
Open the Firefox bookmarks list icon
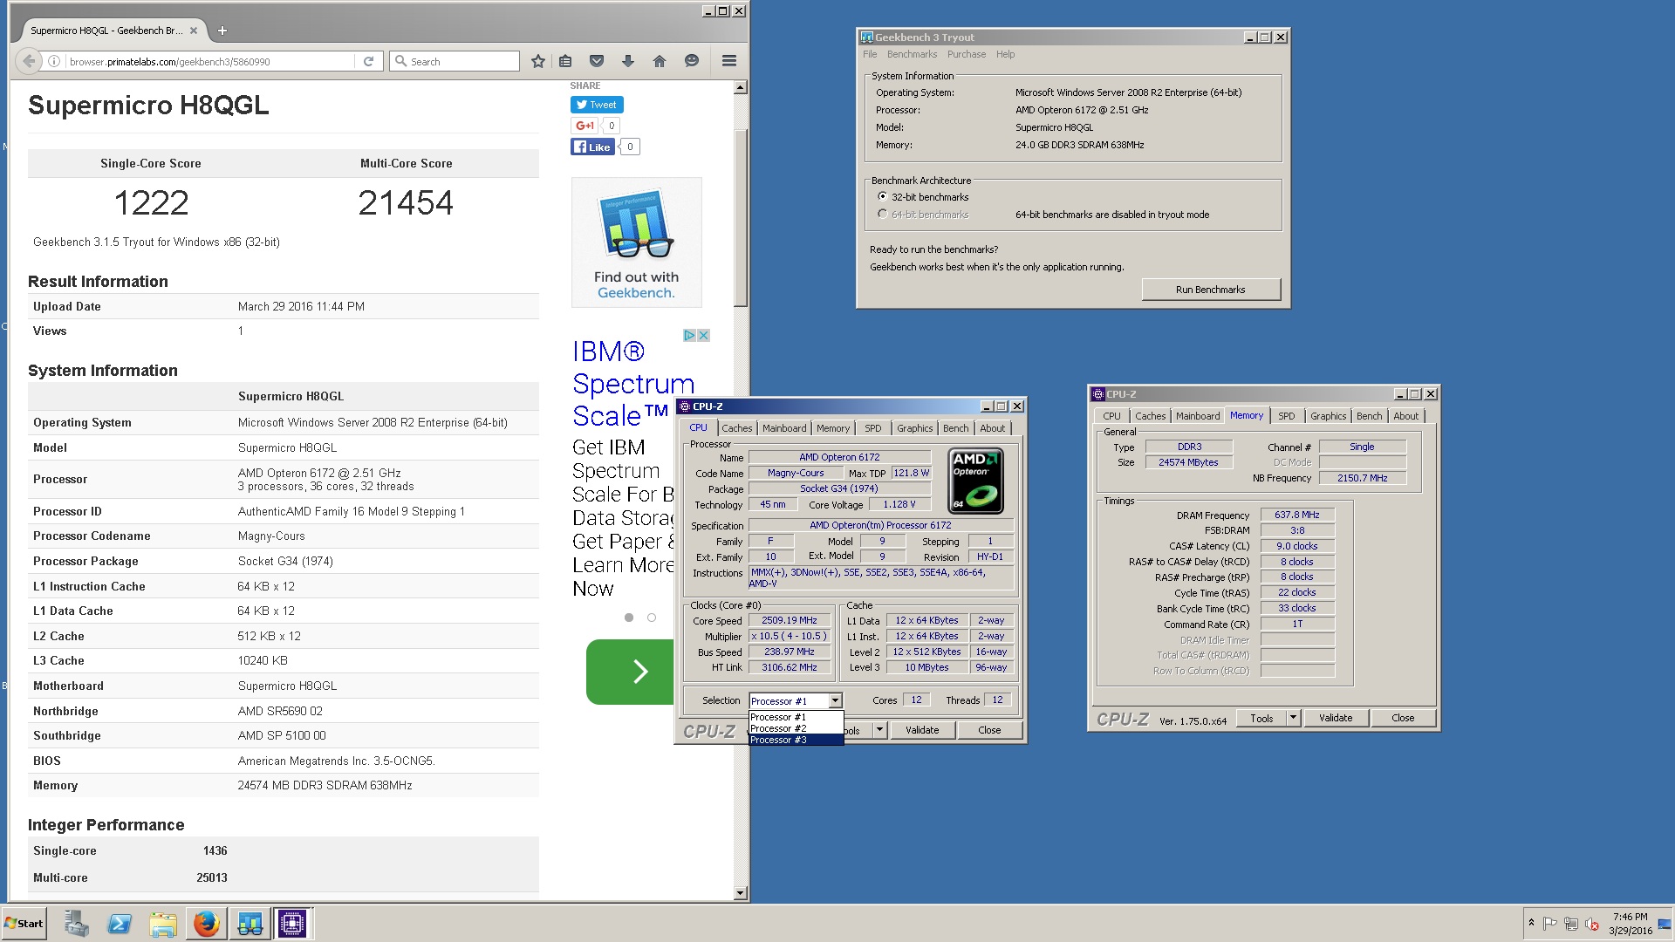(565, 61)
